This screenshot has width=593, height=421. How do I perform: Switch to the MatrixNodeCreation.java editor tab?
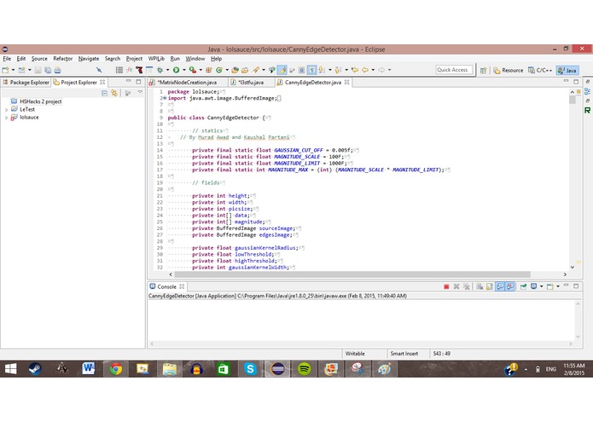click(181, 83)
